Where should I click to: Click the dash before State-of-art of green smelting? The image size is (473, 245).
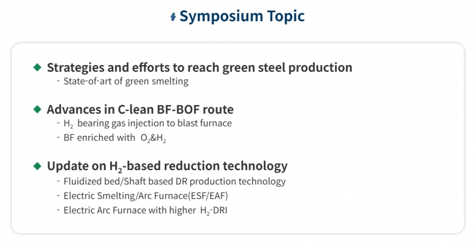[x=58, y=82]
